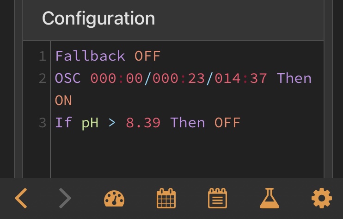
Task: Click the ON word on wrapped line
Action: point(63,100)
